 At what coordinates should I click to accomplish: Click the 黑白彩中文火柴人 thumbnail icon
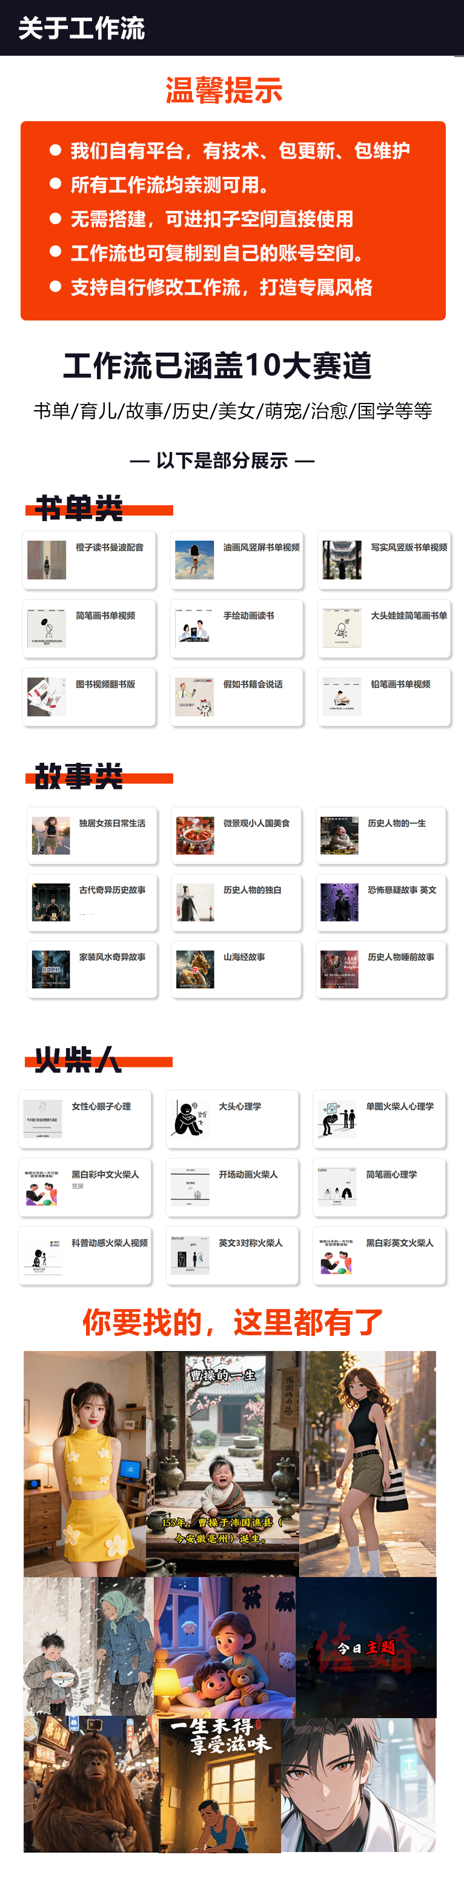(x=42, y=1186)
